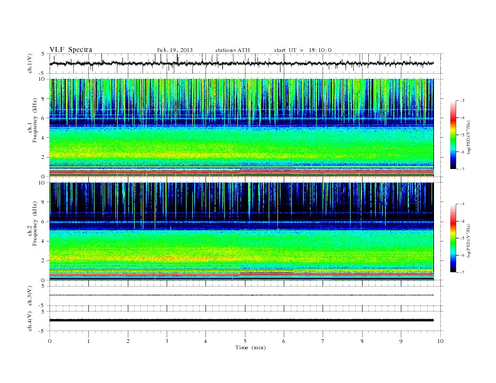Click the 'VLF Spectra' title text
496x383 pixels.
[x=71, y=49]
